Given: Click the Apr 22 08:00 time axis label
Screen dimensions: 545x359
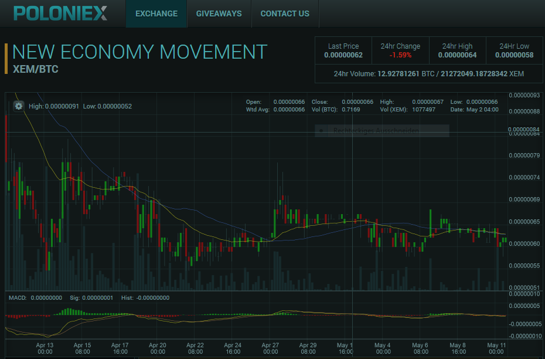Looking at the screenshot, I should 195,348.
